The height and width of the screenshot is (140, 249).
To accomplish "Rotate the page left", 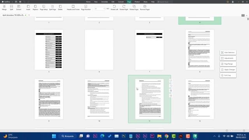I will (114, 7).
